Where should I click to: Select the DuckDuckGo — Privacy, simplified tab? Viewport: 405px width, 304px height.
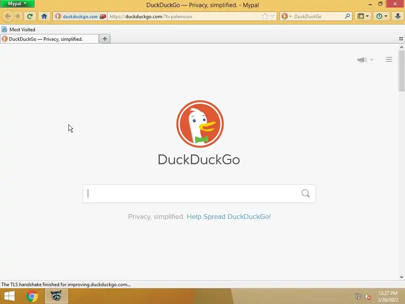pos(49,39)
